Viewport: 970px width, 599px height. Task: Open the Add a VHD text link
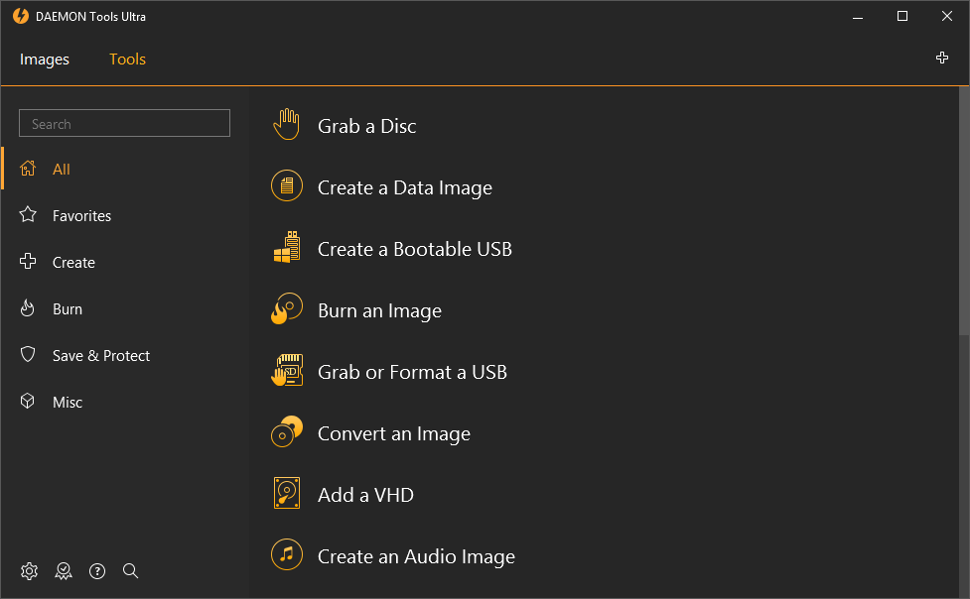[365, 495]
